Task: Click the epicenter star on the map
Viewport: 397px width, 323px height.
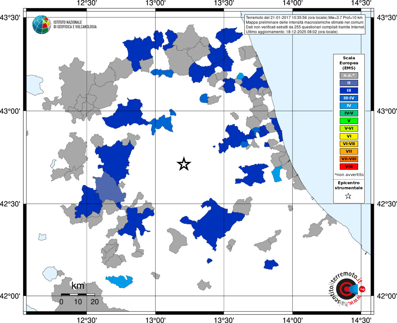Action: point(184,164)
